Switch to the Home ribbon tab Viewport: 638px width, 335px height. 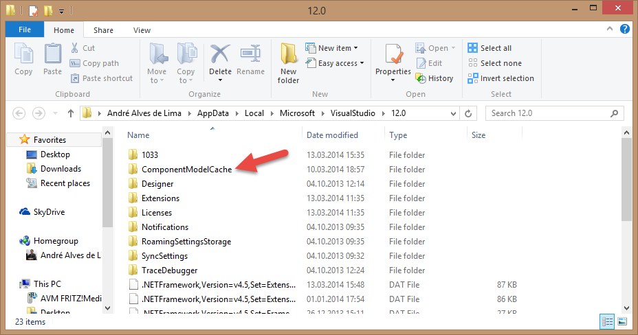(64, 30)
